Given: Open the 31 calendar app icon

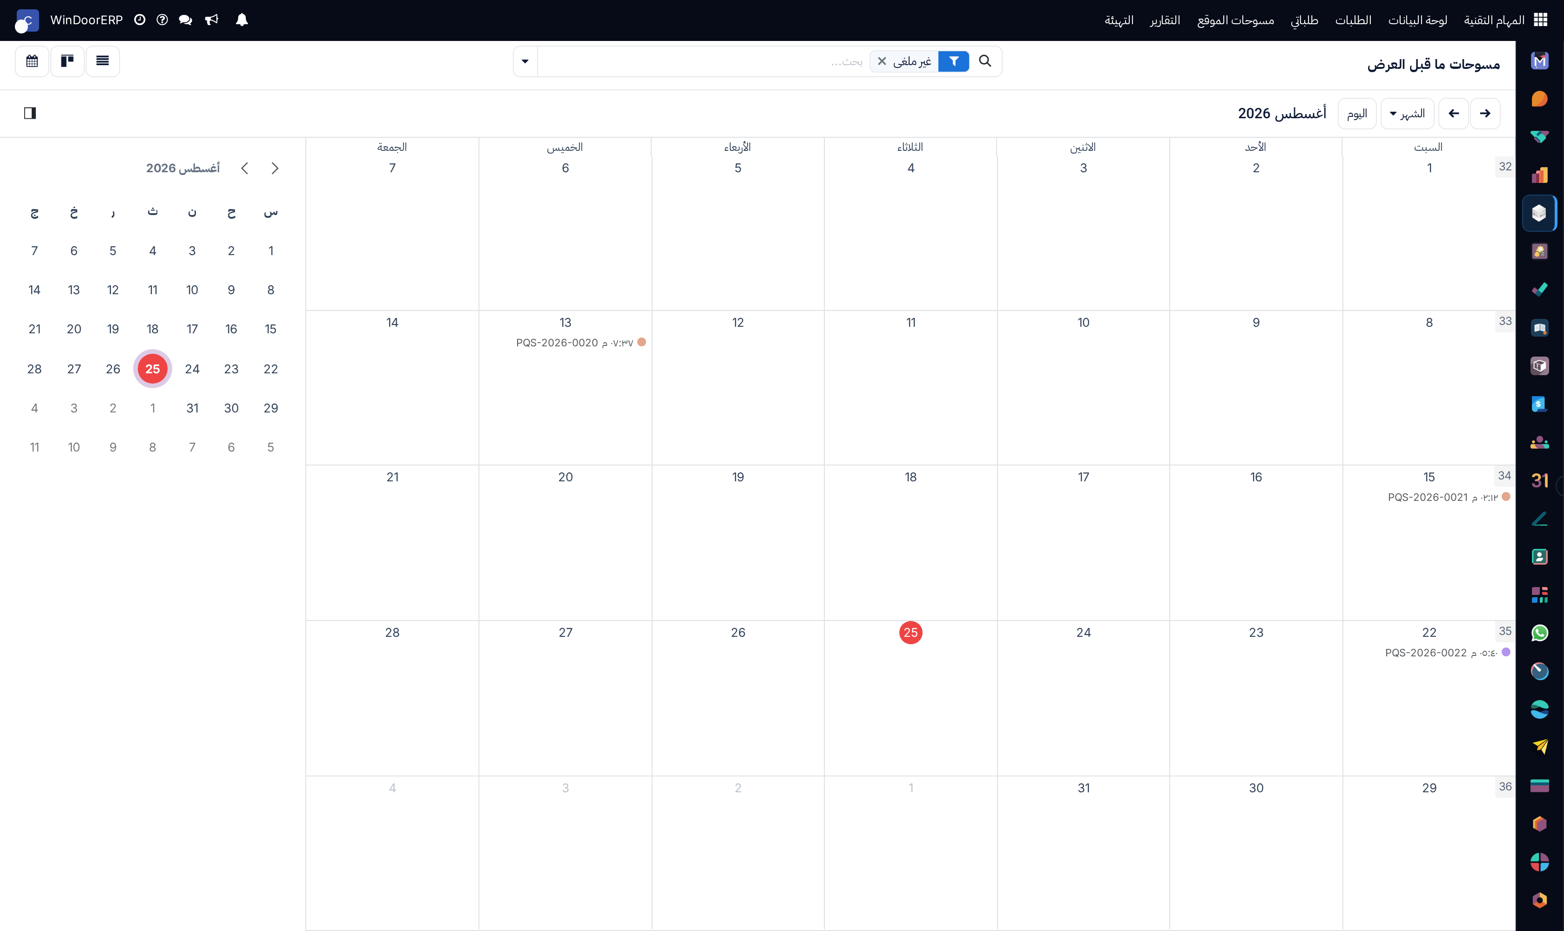Looking at the screenshot, I should click(1539, 480).
